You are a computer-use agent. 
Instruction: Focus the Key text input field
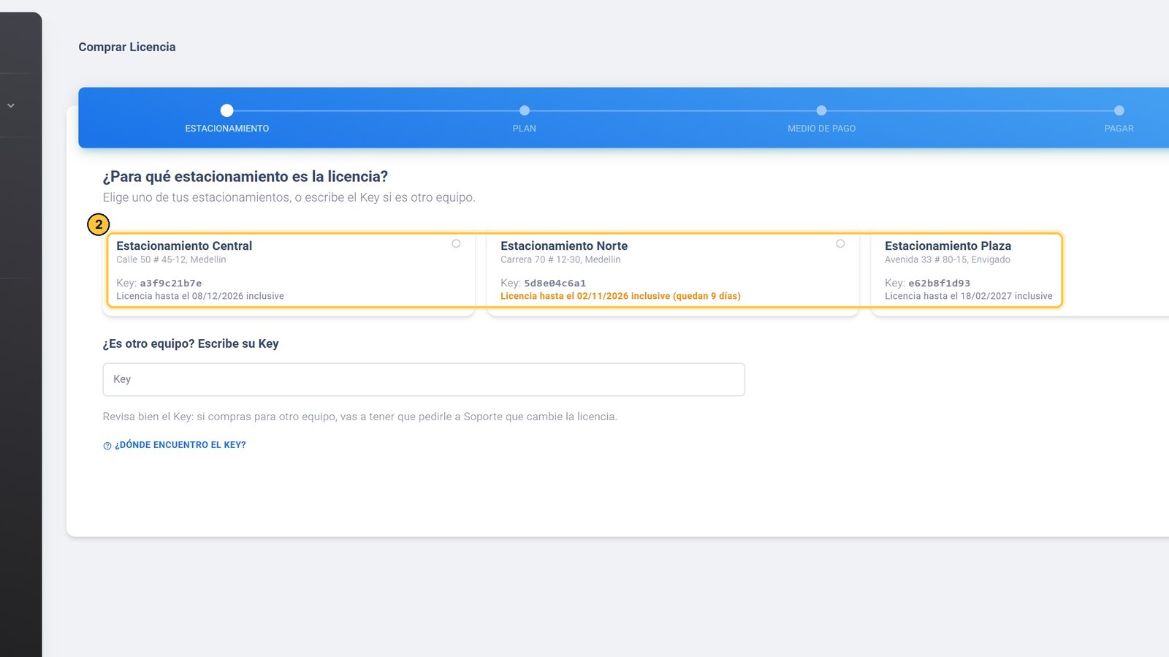424,379
